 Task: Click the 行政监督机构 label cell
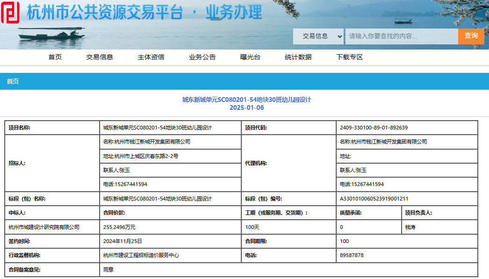(52, 255)
